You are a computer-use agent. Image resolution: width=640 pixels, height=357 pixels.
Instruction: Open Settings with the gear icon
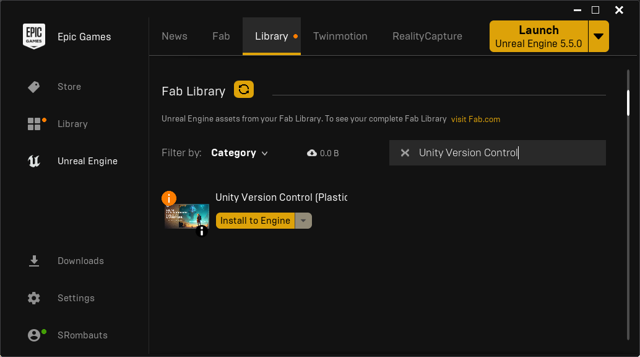34,298
